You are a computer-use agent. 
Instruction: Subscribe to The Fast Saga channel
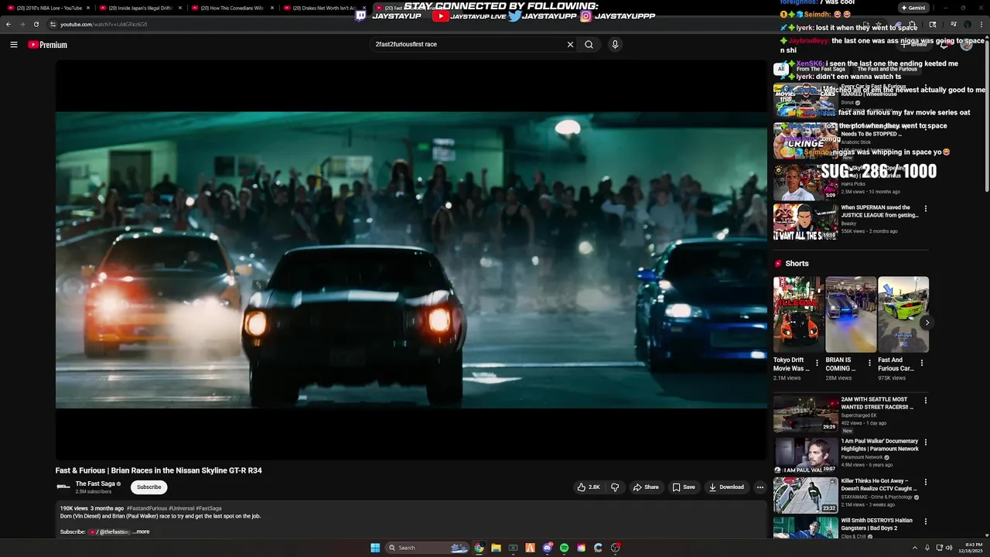pyautogui.click(x=149, y=487)
